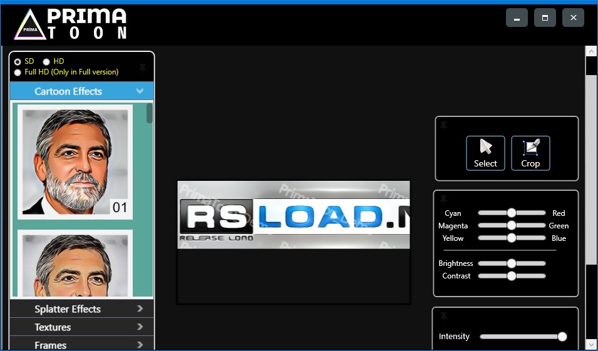Pick the second cartoon effect preview
The height and width of the screenshot is (351, 598).
75,263
